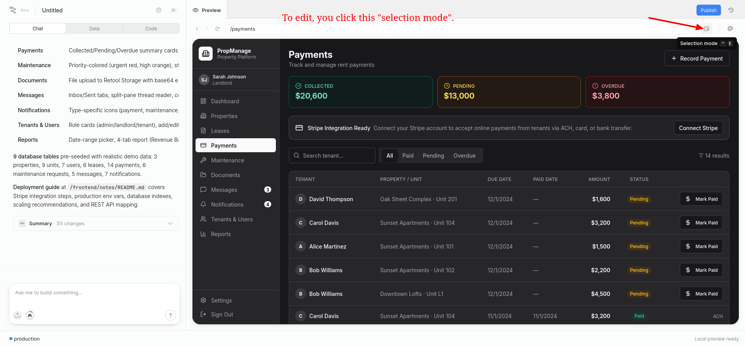Open Tenants & Users in the sidebar

point(236,219)
